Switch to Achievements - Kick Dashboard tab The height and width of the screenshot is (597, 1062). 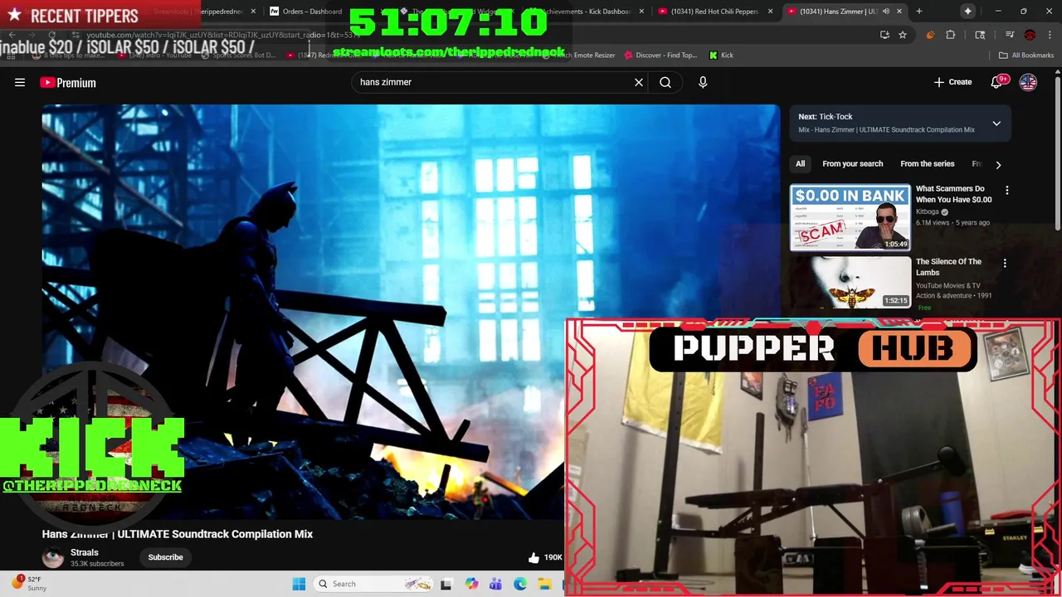click(x=584, y=12)
